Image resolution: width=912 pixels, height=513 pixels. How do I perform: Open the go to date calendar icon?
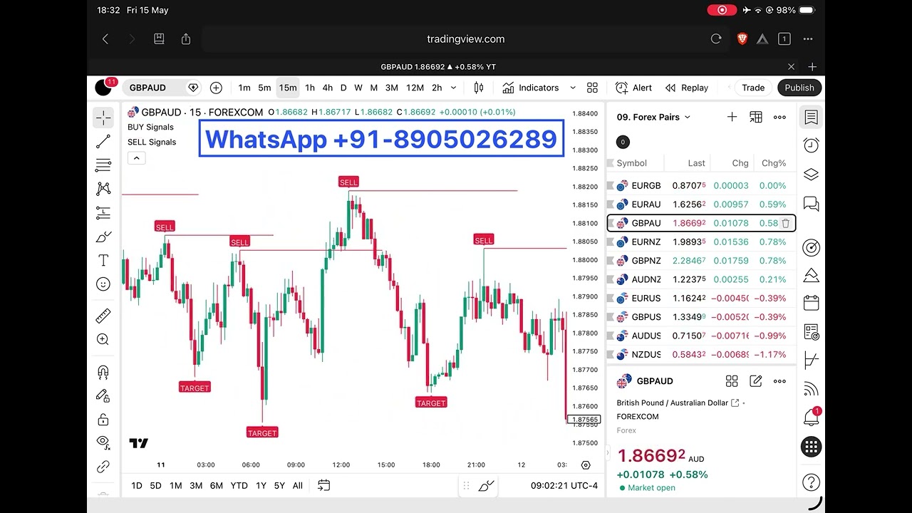click(x=323, y=486)
